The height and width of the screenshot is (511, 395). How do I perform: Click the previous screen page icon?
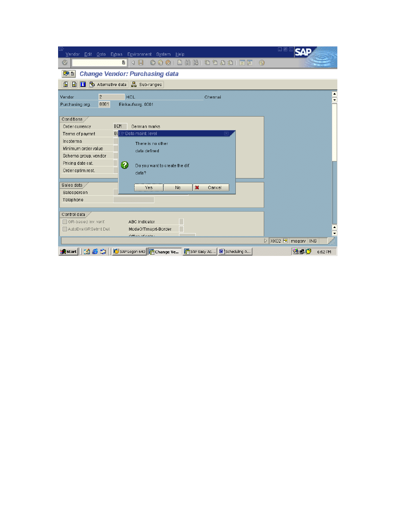(x=65, y=84)
